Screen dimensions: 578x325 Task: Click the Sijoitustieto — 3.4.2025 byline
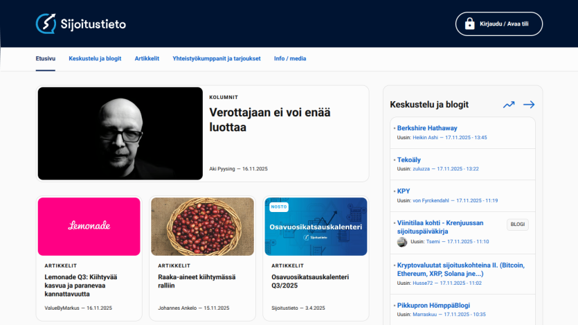[298, 308]
